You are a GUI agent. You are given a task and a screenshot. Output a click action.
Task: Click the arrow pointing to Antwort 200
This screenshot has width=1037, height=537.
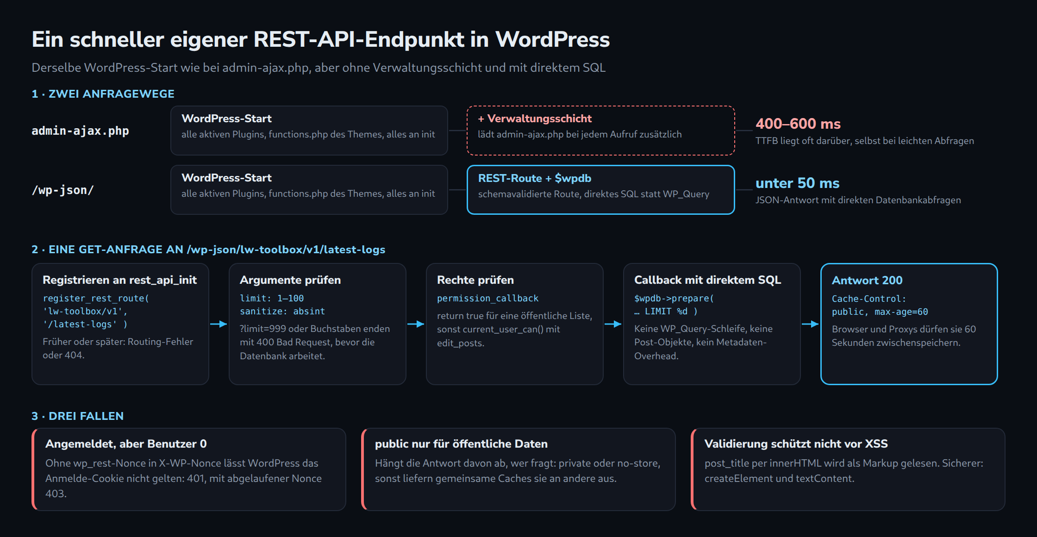tap(810, 324)
